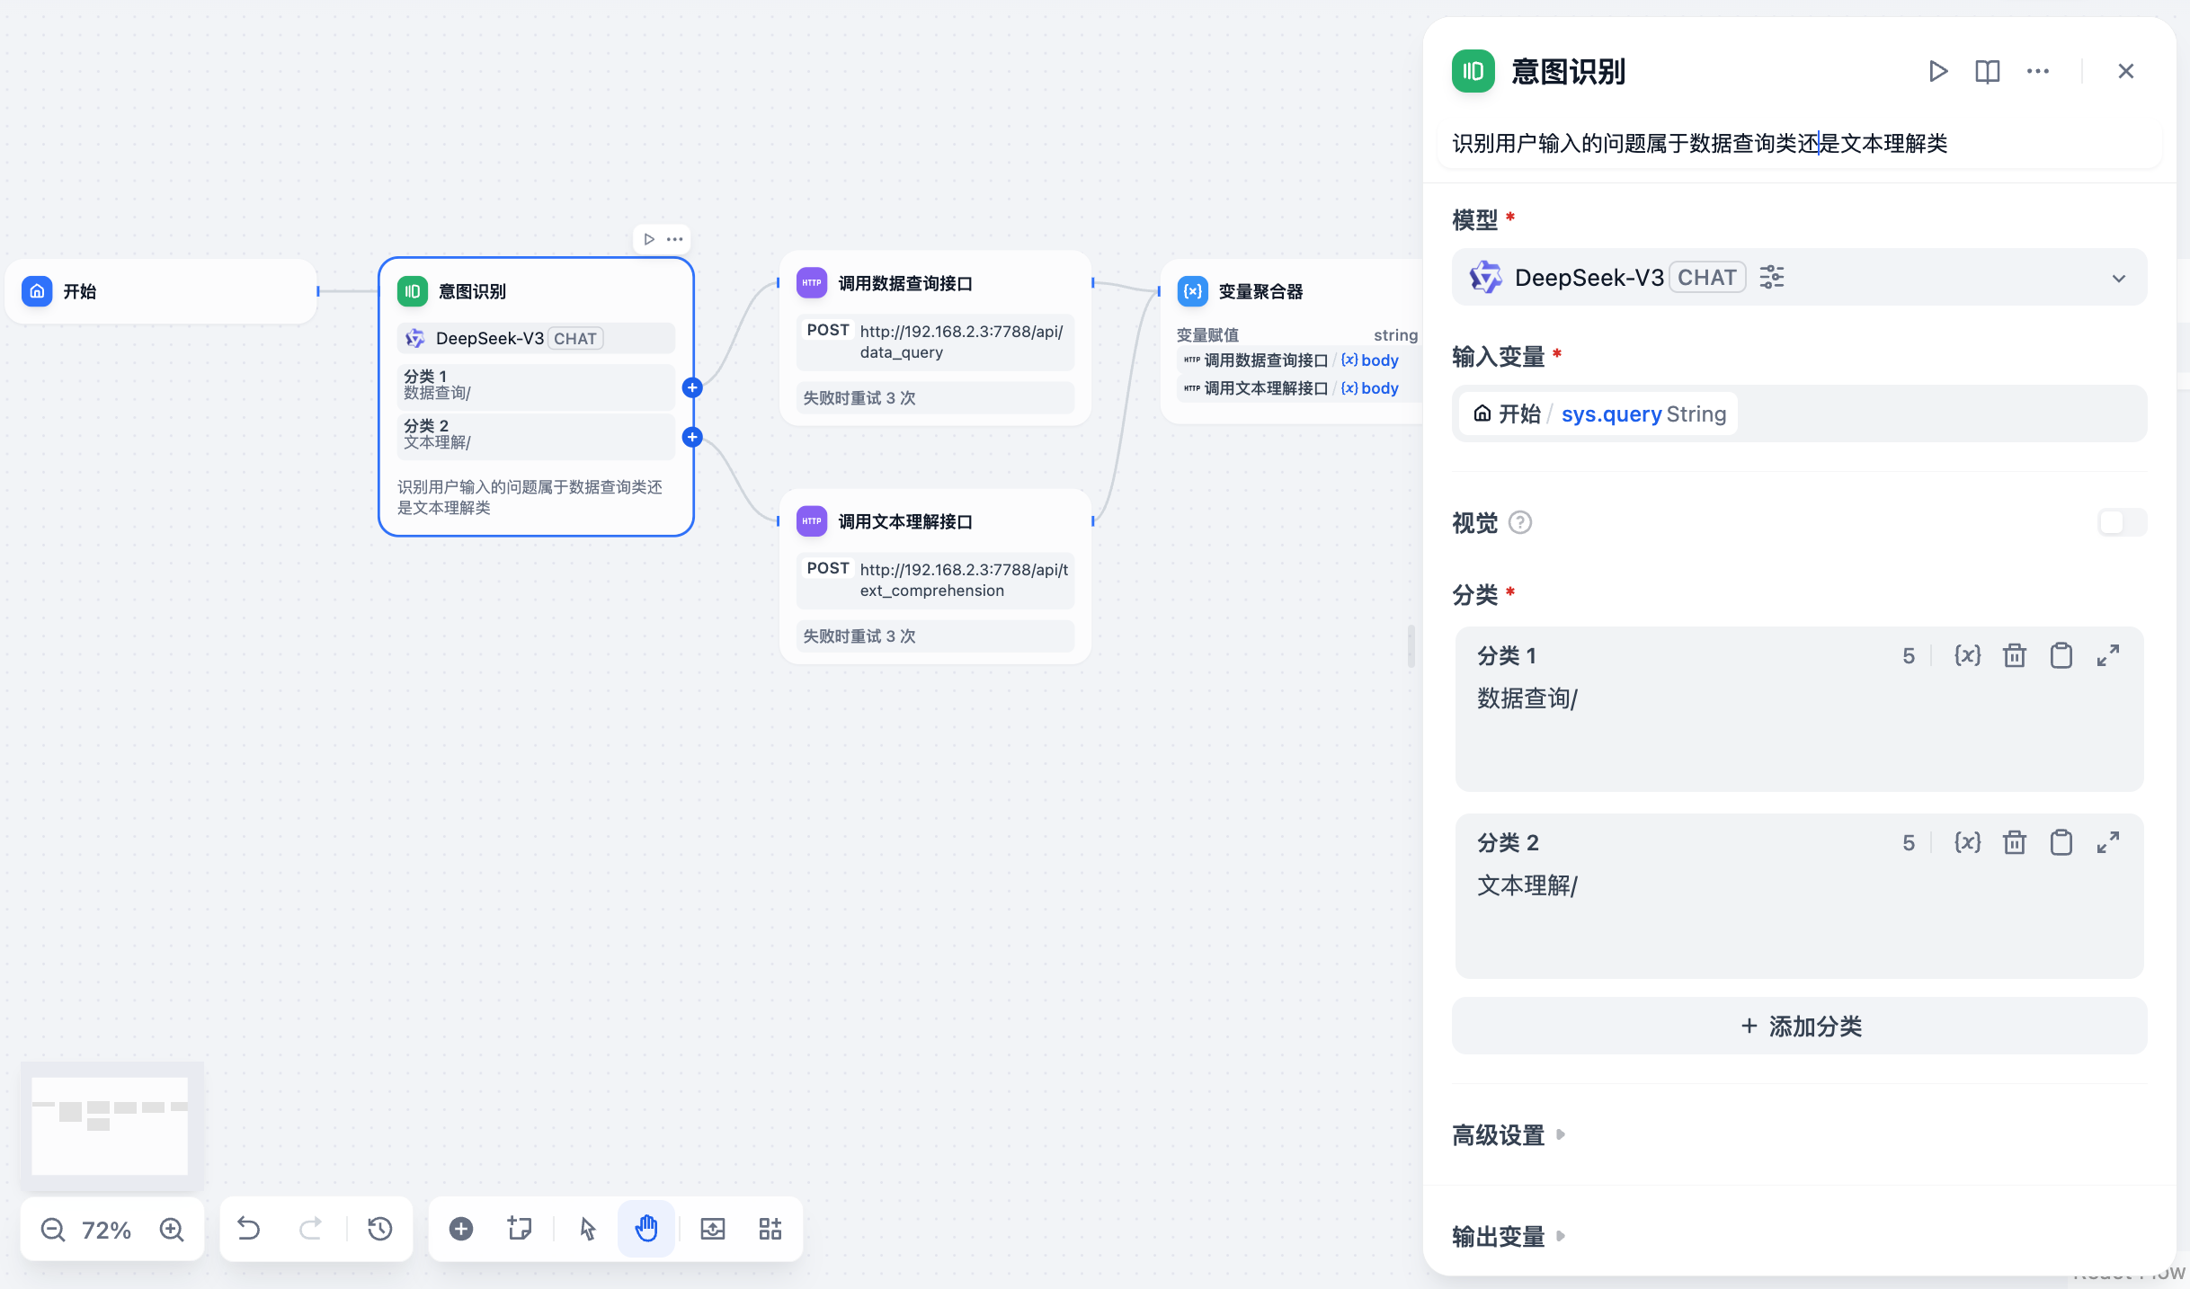The height and width of the screenshot is (1289, 2190).
Task: Expand the 分类 1 editor to fullscreen
Action: tap(2107, 656)
